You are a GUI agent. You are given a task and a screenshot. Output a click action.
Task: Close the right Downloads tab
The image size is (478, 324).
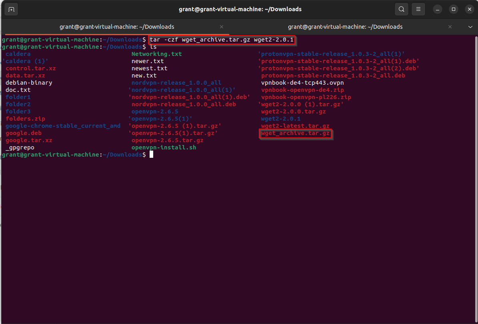[450, 27]
